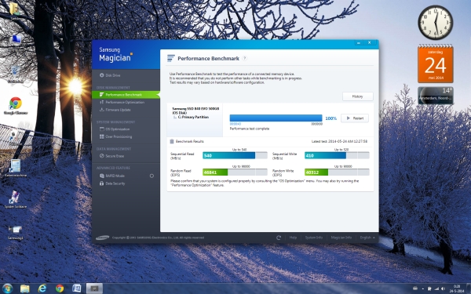Open Internet Explorer from the taskbar
Viewport: 471px width, 294px height.
click(x=42, y=289)
